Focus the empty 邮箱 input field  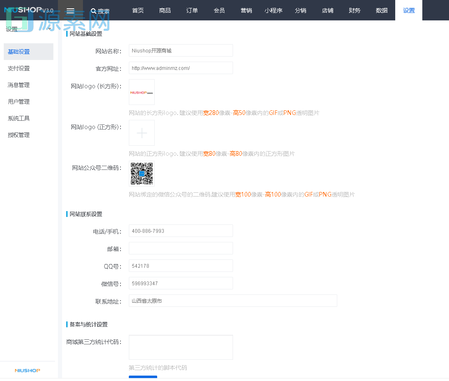point(181,248)
